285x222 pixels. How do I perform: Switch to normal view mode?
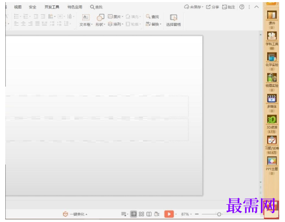click(134, 214)
